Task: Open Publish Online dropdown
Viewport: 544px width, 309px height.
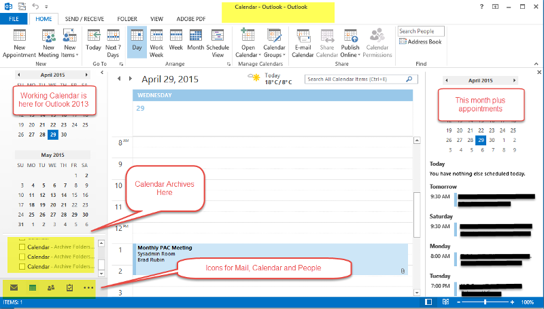Action: (x=350, y=43)
